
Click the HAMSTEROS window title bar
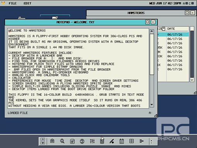[x=136, y=13]
